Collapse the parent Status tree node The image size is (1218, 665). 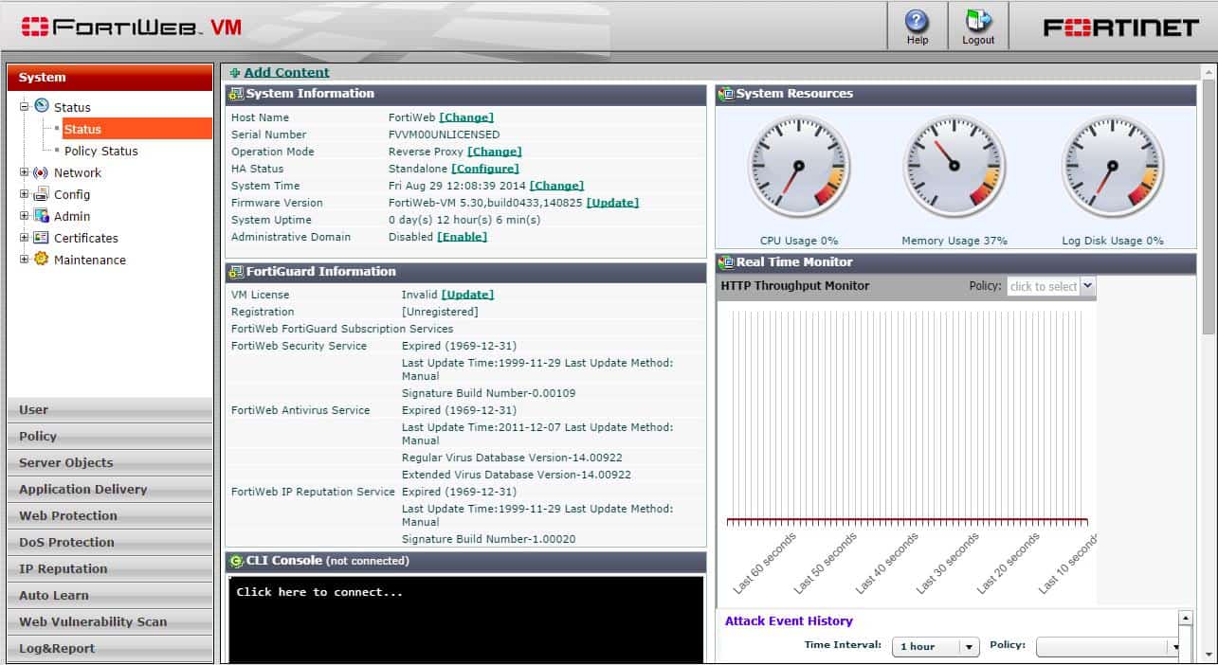pyautogui.click(x=24, y=107)
